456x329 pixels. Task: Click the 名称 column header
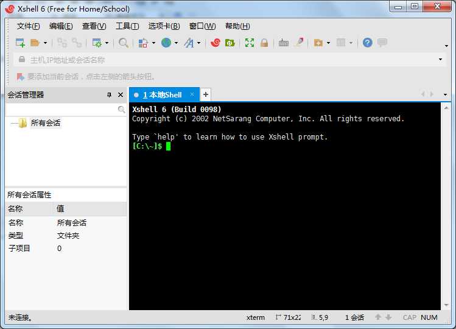(x=29, y=209)
